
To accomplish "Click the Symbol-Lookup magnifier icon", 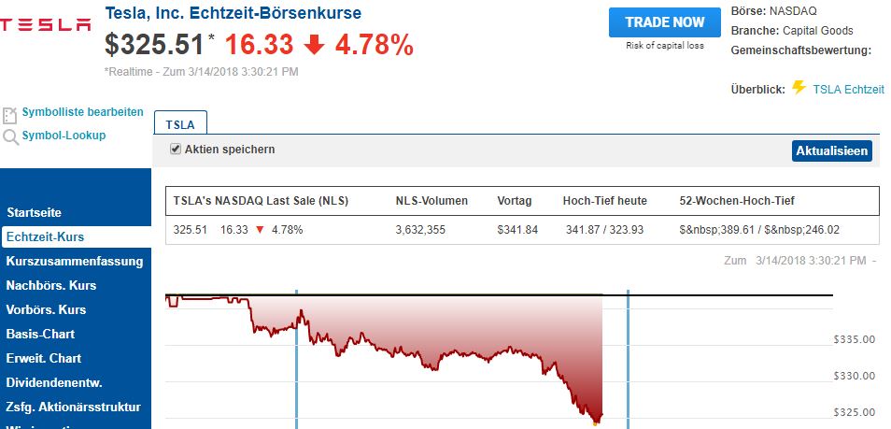I will [x=10, y=137].
